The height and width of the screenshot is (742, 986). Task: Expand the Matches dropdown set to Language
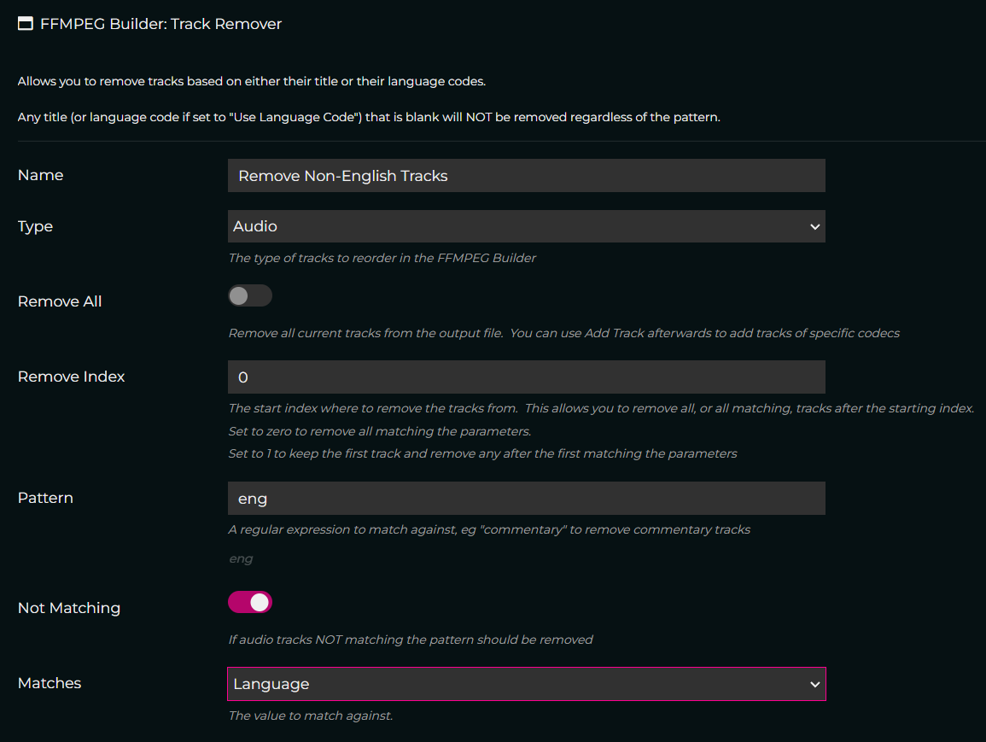pos(527,684)
